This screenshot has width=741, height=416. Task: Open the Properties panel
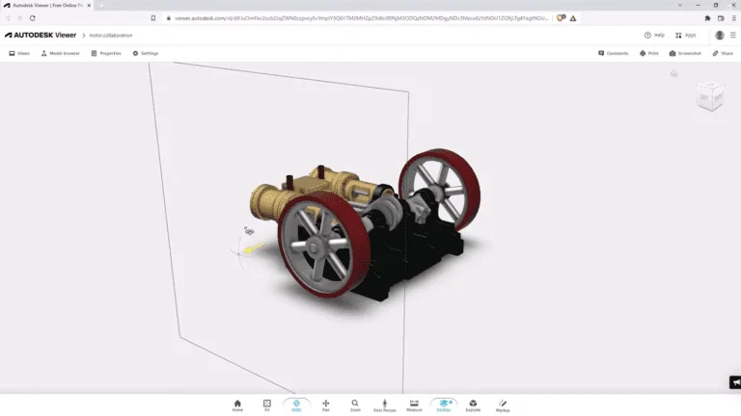pyautogui.click(x=106, y=53)
